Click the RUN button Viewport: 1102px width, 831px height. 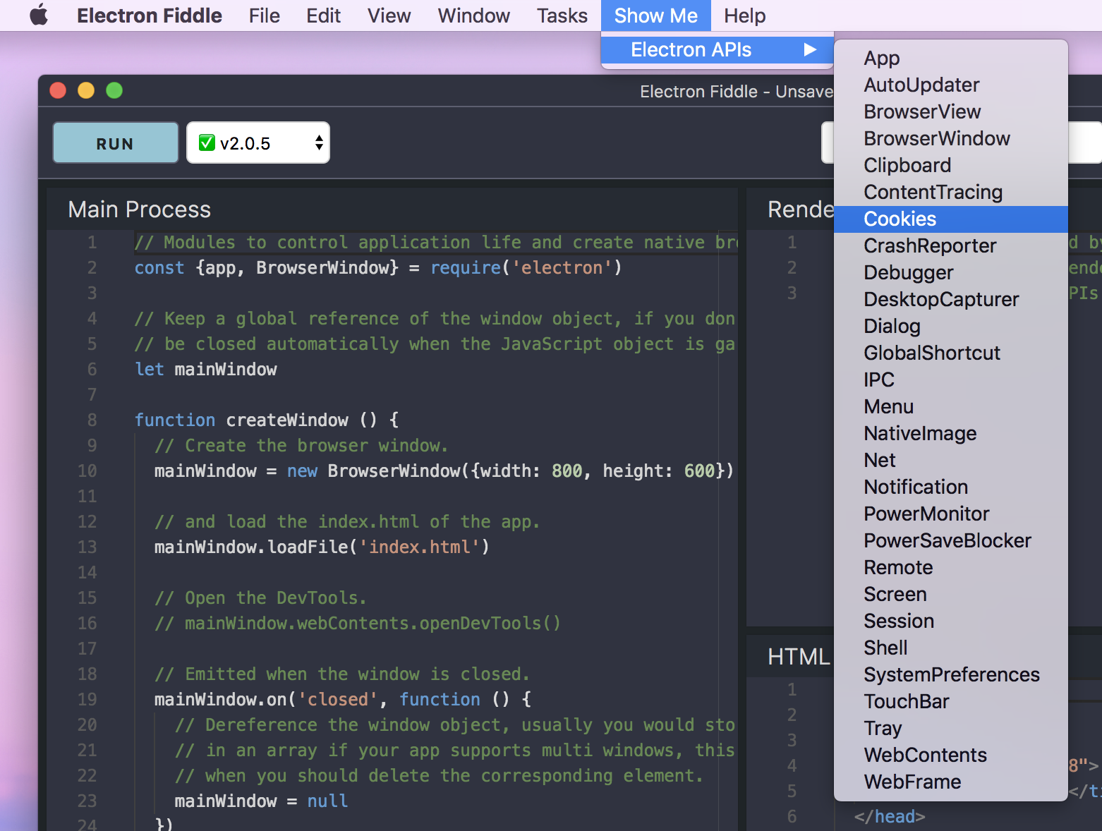point(114,142)
